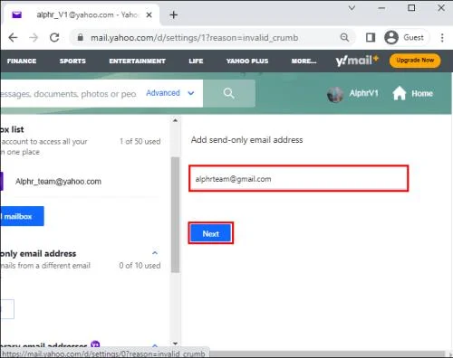Click the blue Next button

tap(211, 233)
